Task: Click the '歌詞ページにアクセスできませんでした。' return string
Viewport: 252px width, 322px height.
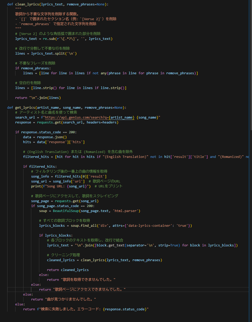Action: (89, 290)
